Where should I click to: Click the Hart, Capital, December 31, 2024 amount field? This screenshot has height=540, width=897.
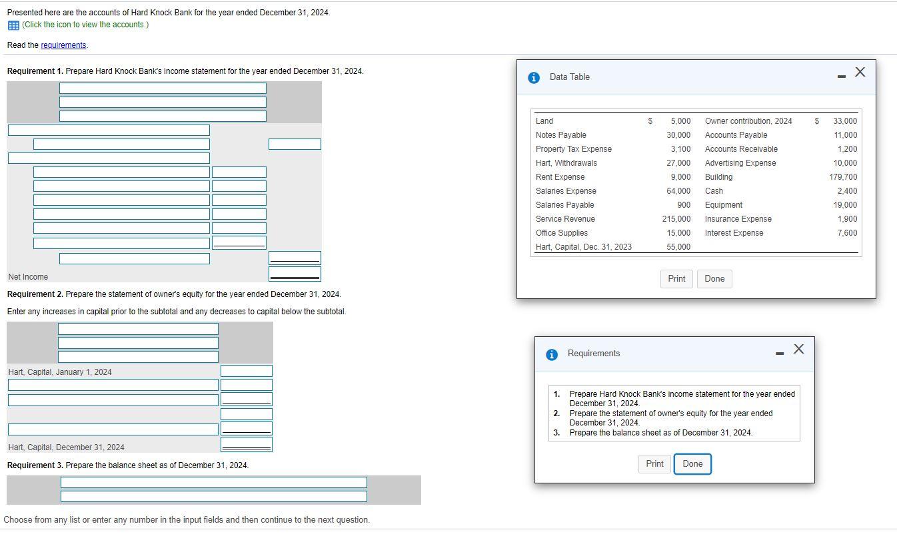[247, 444]
